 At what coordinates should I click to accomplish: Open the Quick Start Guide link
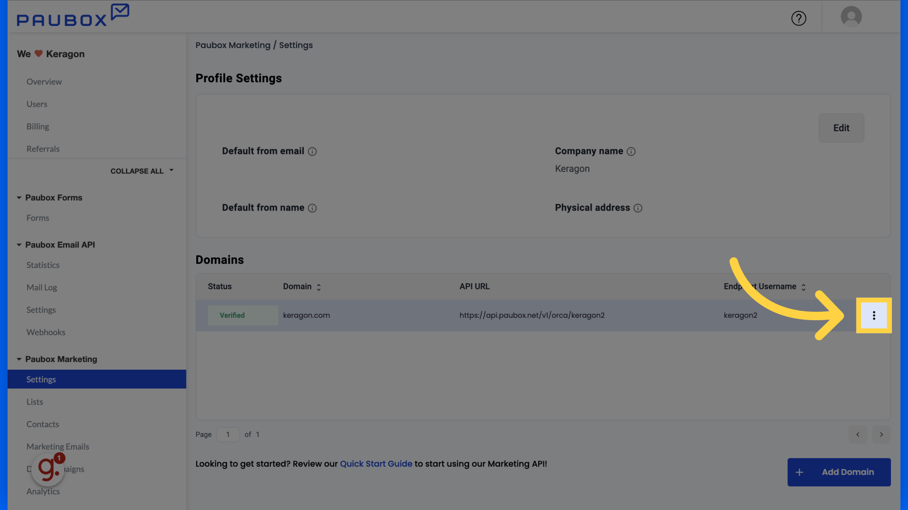[x=376, y=464]
